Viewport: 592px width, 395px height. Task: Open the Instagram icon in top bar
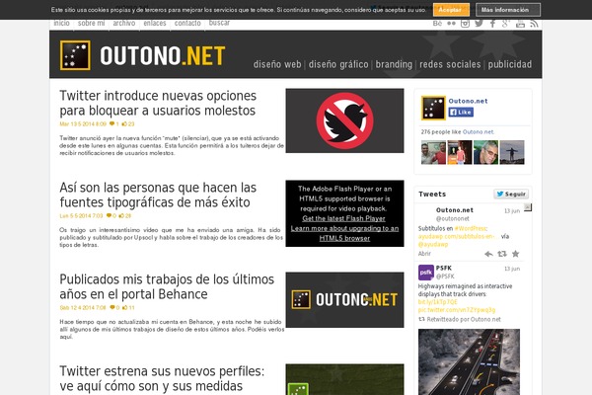465,24
